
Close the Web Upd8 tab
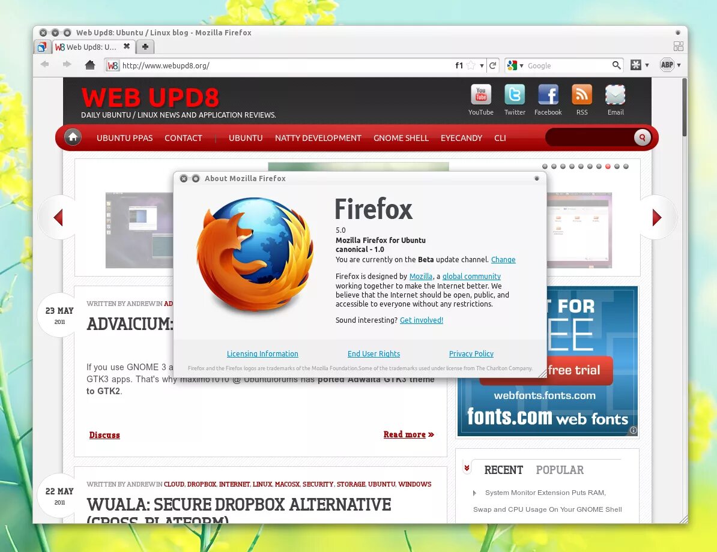coord(127,46)
